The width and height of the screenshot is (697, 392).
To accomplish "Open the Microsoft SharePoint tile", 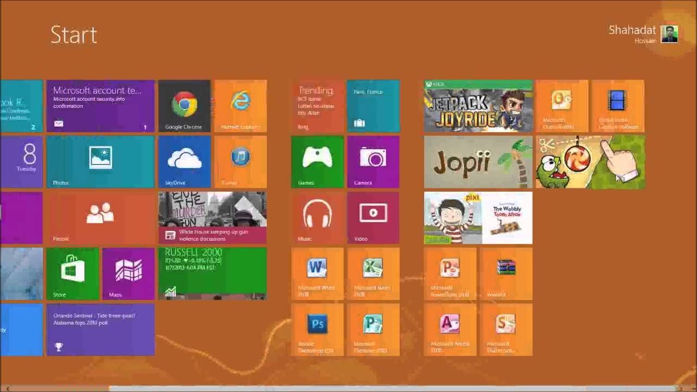I will click(x=506, y=330).
